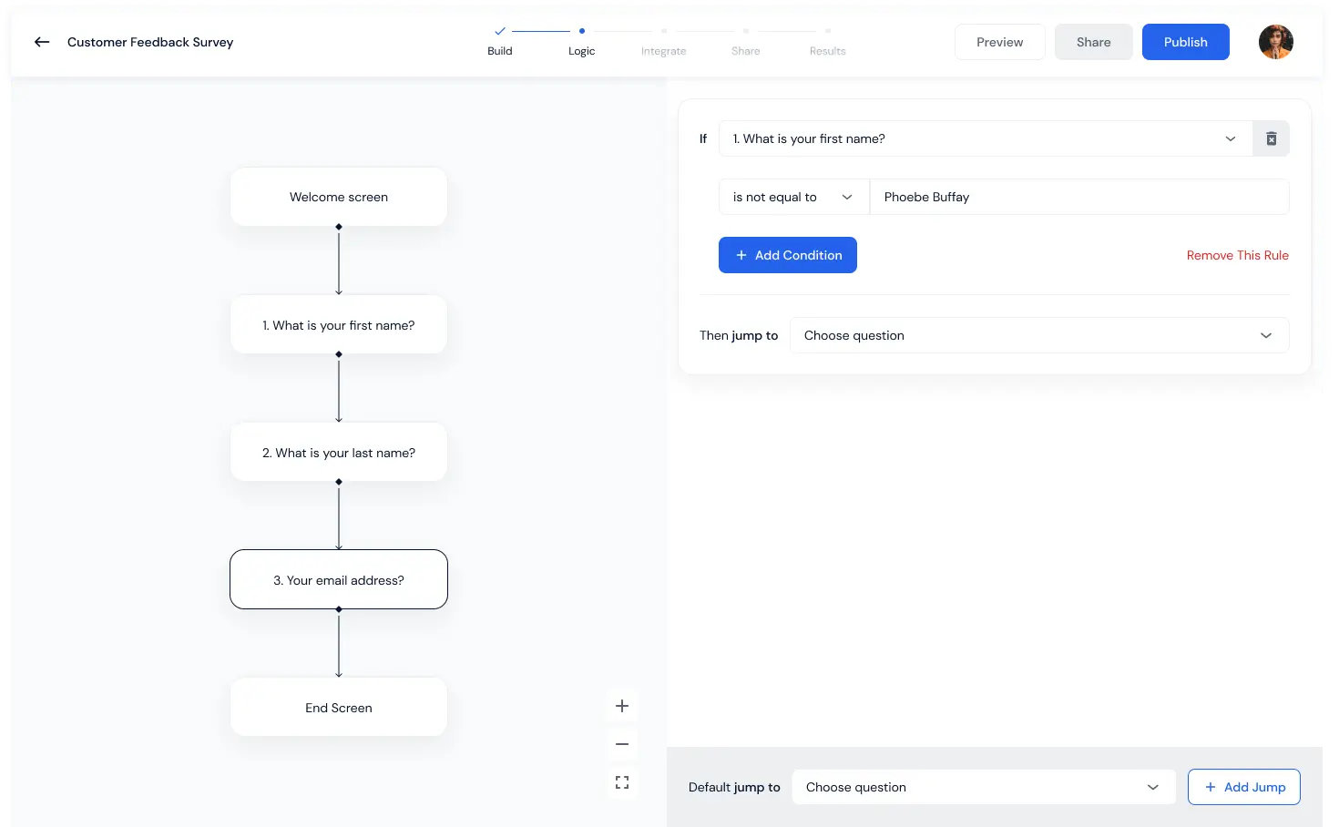Click the plus icon inside Add Jump
Image resolution: width=1339 pixels, height=827 pixels.
tap(1210, 787)
